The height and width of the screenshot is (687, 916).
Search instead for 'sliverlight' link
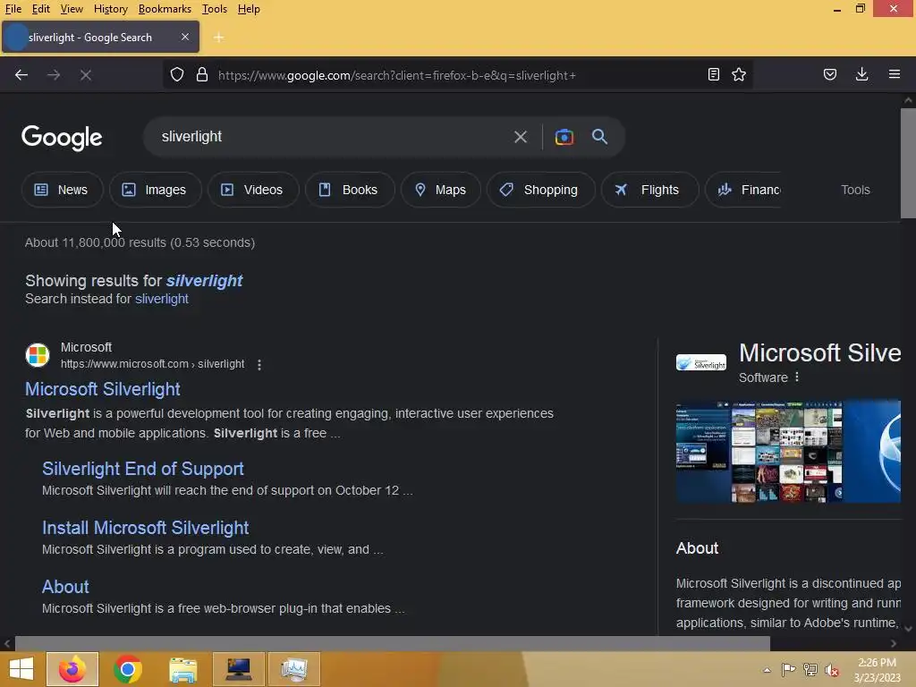(x=162, y=299)
